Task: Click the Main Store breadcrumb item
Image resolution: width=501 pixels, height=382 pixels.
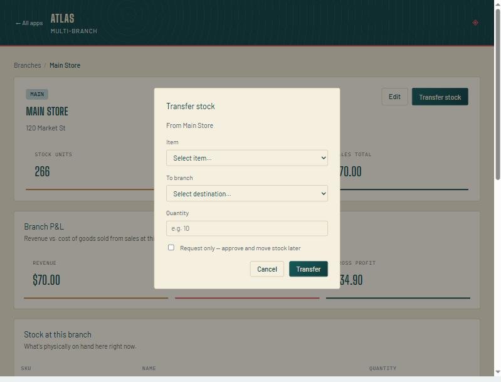Action: [65, 65]
